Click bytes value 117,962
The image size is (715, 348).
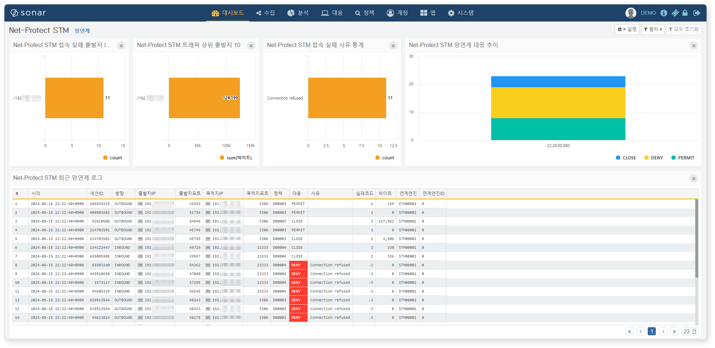[x=386, y=221]
